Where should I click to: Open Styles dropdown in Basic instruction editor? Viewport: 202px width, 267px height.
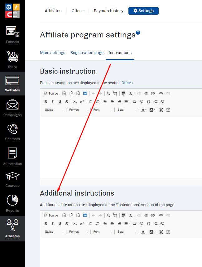tap(54, 110)
